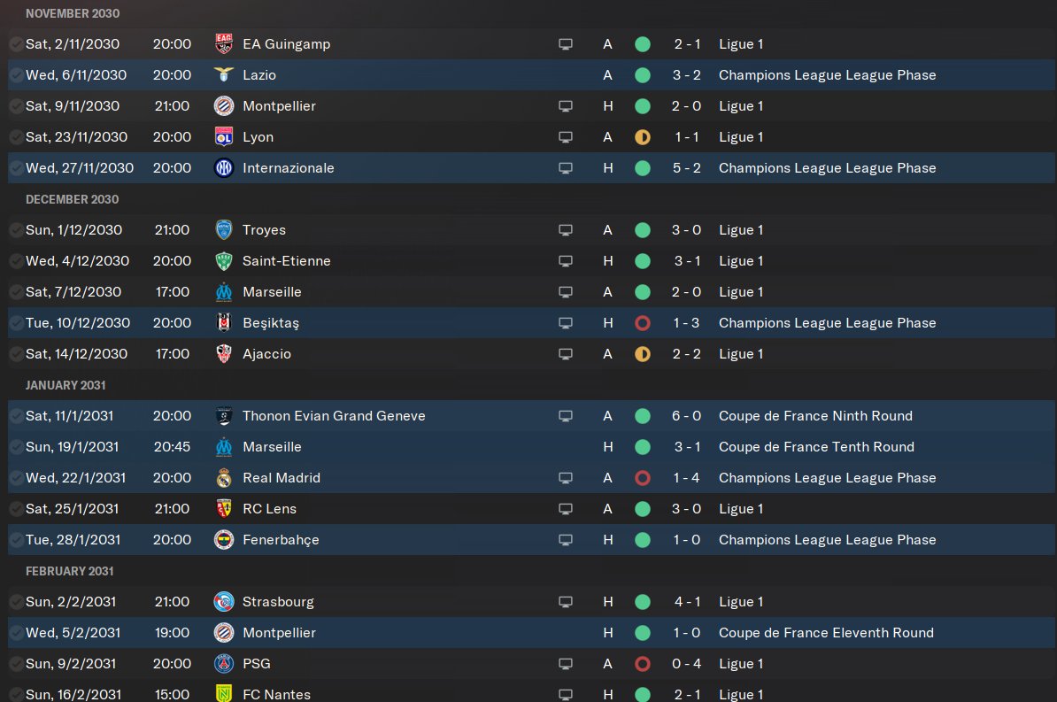Viewport: 1057px width, 702px height.
Task: Open the 5 - 2 Internazionale match result
Action: point(686,168)
